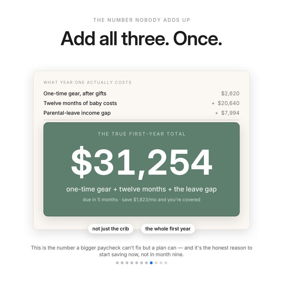Viewport: 283px width, 283px height.
Task: Select the "One-time gear, after gifts" row
Action: coord(141,93)
